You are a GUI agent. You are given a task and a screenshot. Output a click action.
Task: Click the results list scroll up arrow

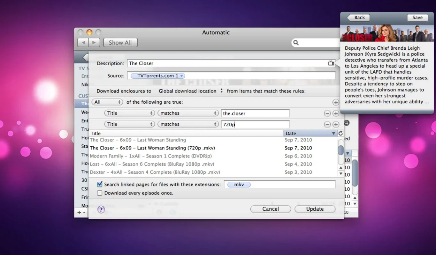(x=341, y=168)
